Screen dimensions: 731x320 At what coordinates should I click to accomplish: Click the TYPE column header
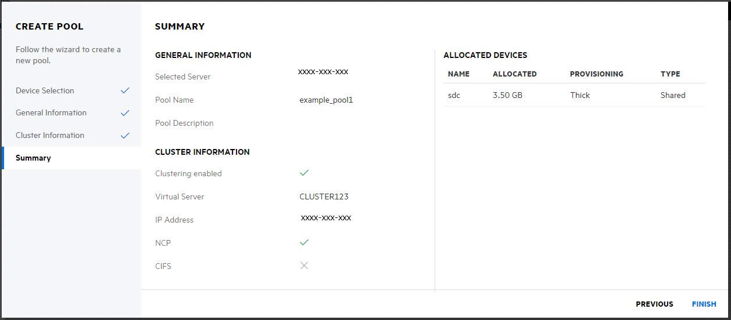670,74
